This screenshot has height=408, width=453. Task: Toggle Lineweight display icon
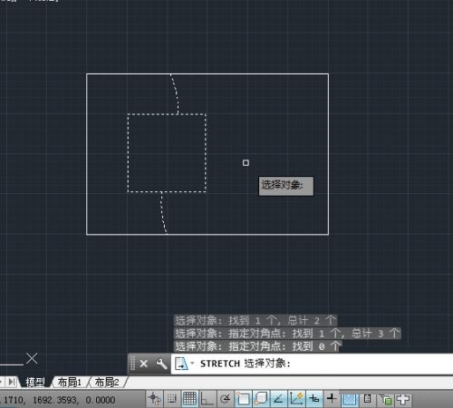[x=332, y=399]
